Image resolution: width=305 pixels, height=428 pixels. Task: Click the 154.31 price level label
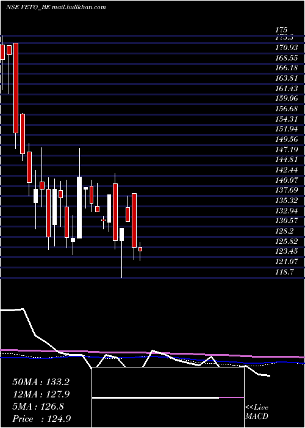tap(287, 119)
